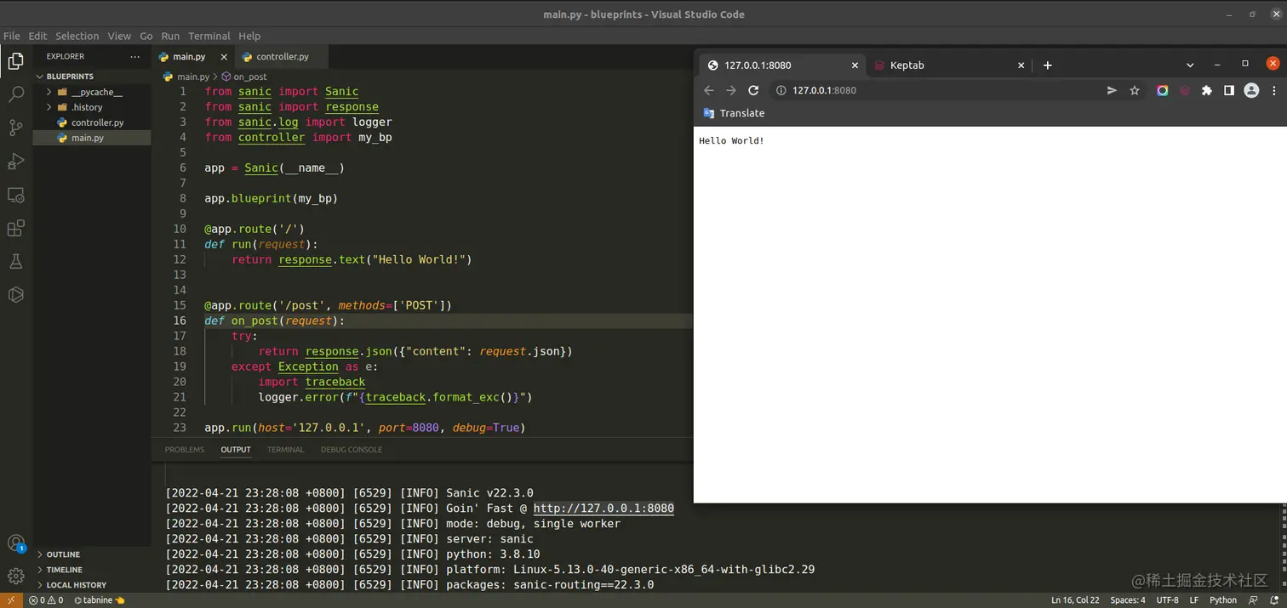Open the Manage gear icon
1287x608 pixels.
(15, 576)
